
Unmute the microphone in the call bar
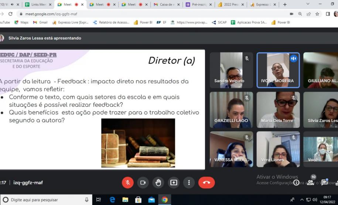127,182
